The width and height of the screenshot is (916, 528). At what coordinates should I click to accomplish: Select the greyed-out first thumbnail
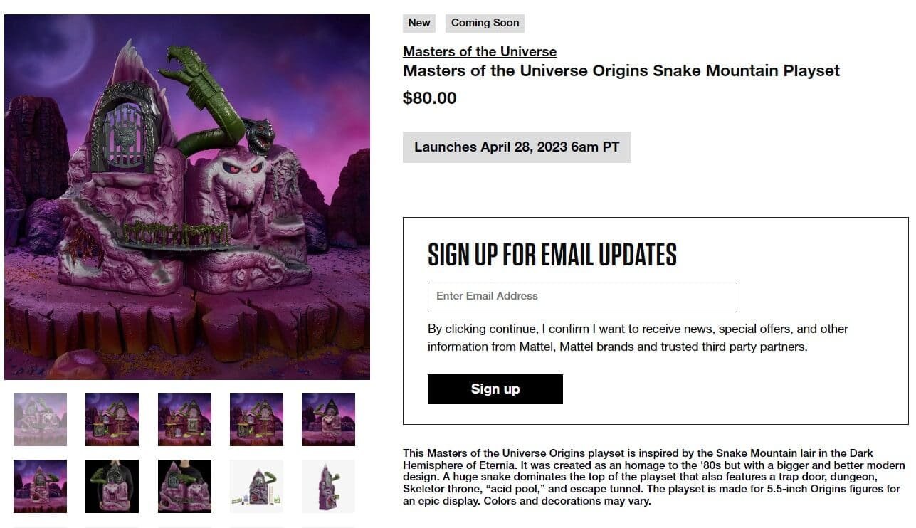click(39, 419)
